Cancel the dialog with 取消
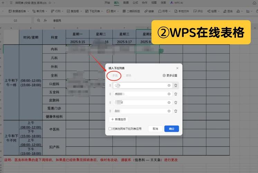This screenshot has height=173, width=258. (155, 129)
